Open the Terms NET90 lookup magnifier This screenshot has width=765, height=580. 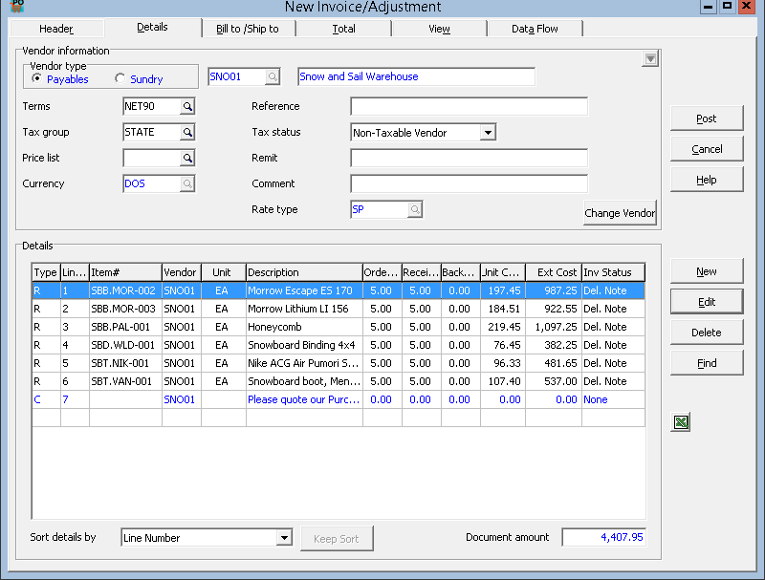tap(187, 106)
